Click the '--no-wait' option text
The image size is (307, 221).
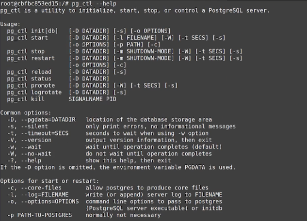[x=36, y=154]
